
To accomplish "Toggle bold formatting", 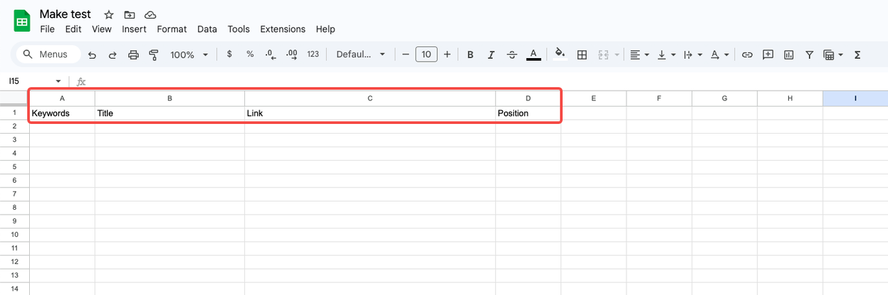I will coord(470,55).
